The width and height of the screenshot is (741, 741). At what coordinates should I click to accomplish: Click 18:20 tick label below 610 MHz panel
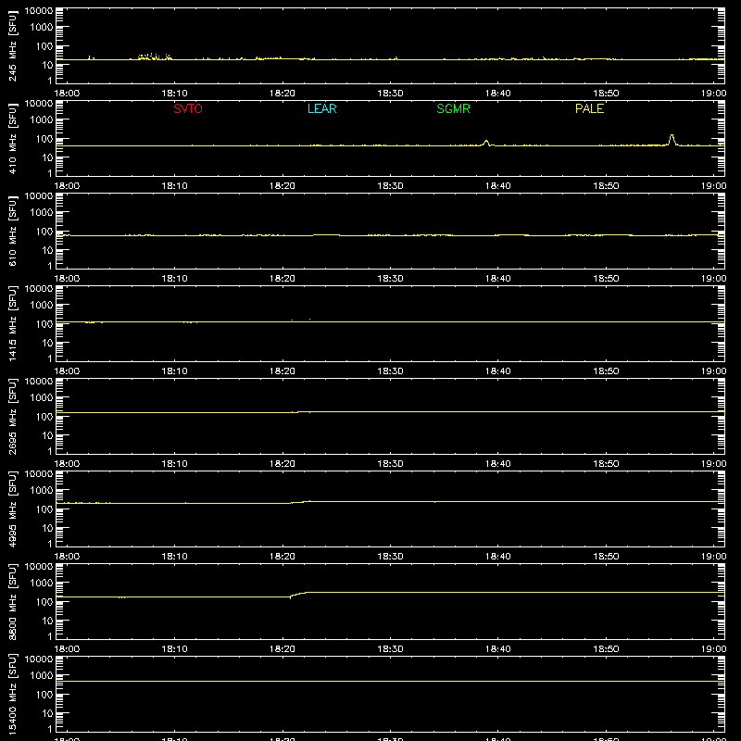[283, 279]
